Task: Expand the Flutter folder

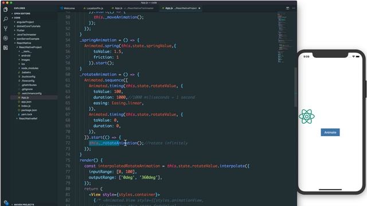Action: 21,30
